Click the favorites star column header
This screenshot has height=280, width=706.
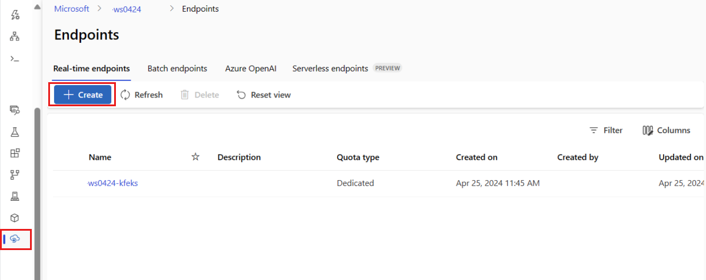coord(196,157)
